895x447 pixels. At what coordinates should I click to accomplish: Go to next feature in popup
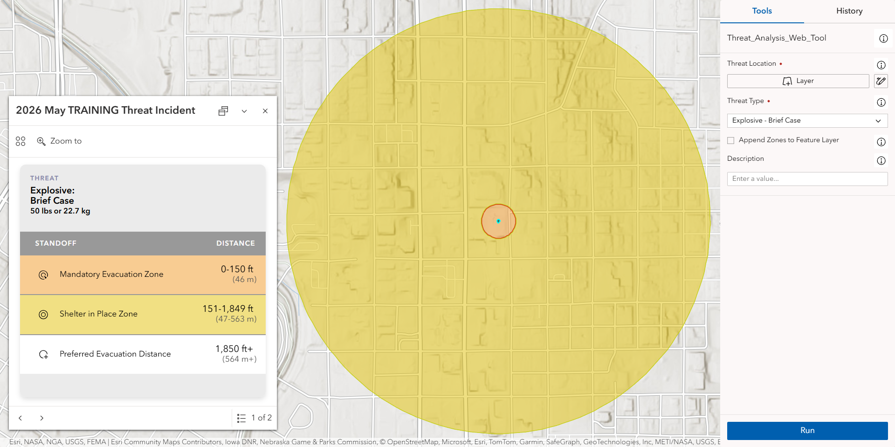coord(41,418)
